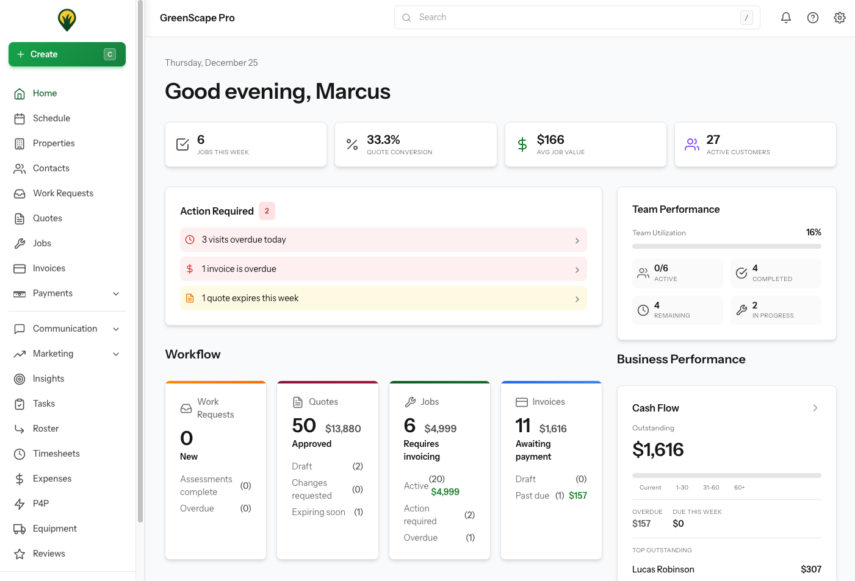Click the Jobs wrench icon in sidebar
The image size is (855, 581).
point(20,243)
